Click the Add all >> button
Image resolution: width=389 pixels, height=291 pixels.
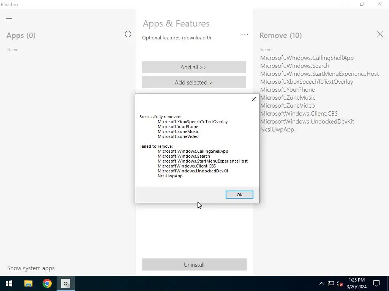click(194, 67)
